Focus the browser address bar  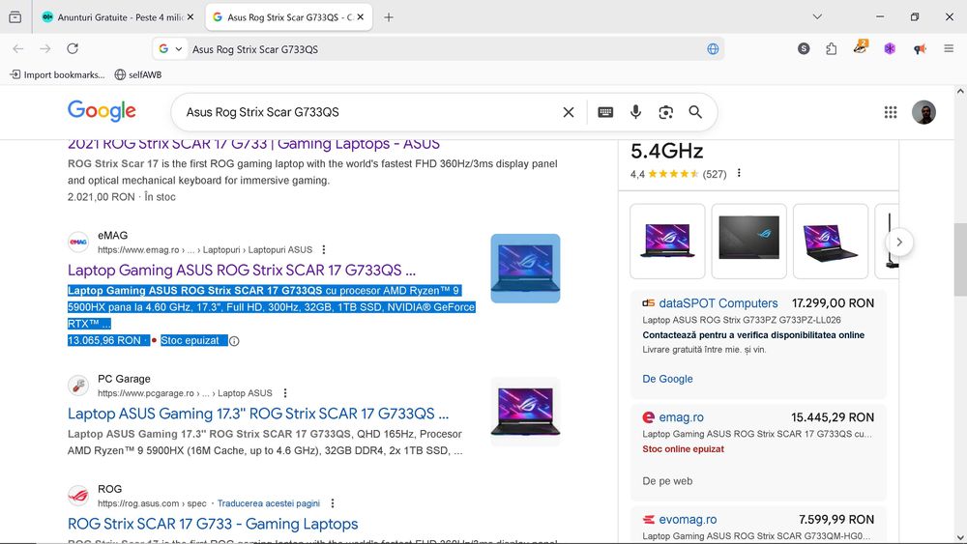(x=445, y=49)
